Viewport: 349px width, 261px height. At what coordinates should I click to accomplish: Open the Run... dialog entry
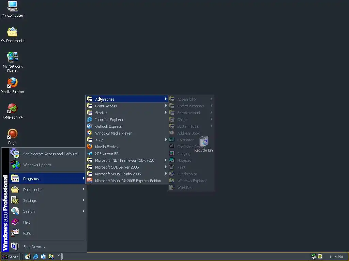47,233
